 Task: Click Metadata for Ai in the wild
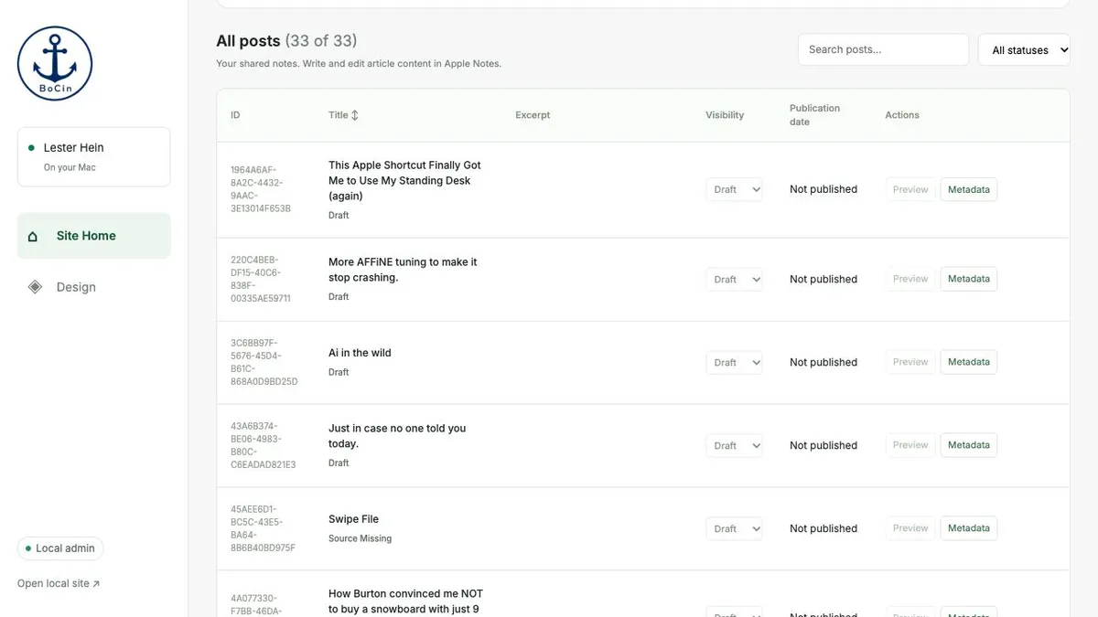(968, 362)
